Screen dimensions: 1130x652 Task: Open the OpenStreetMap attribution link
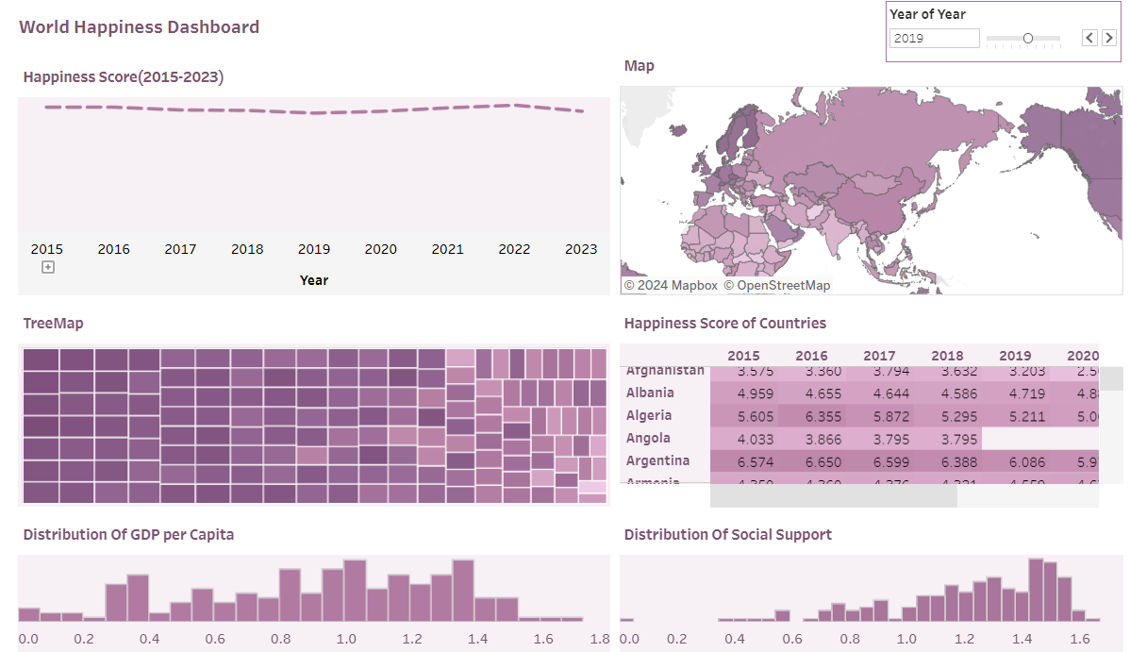tap(777, 286)
